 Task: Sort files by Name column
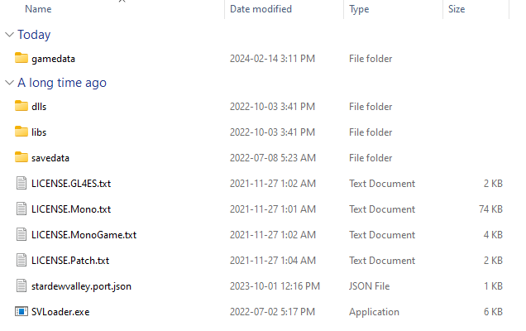click(x=38, y=9)
